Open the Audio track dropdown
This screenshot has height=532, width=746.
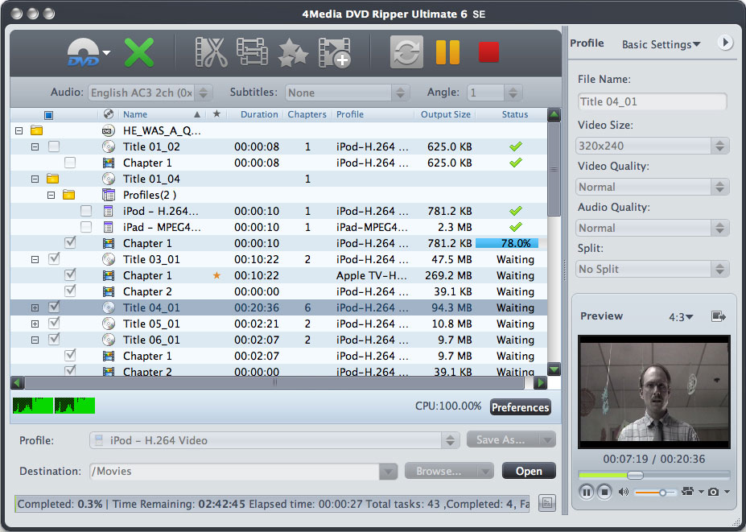pyautogui.click(x=150, y=93)
